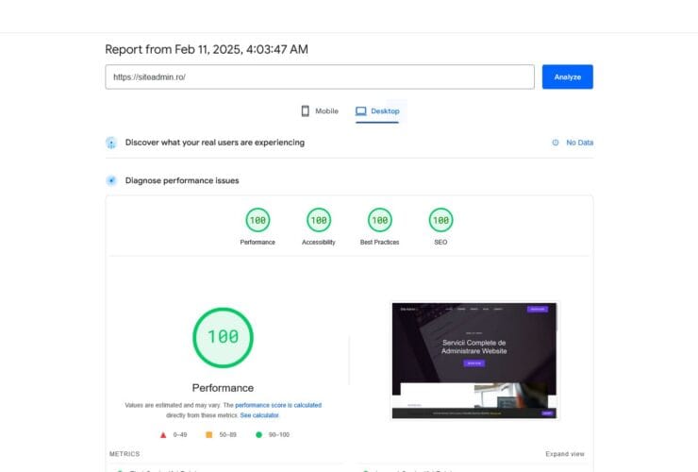This screenshot has width=698, height=472.
Task: Jump to the Accessibility score gauge
Action: click(x=319, y=221)
